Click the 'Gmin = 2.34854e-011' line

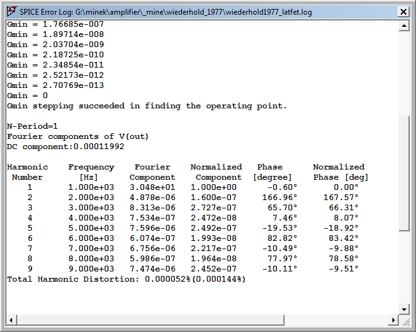point(56,65)
